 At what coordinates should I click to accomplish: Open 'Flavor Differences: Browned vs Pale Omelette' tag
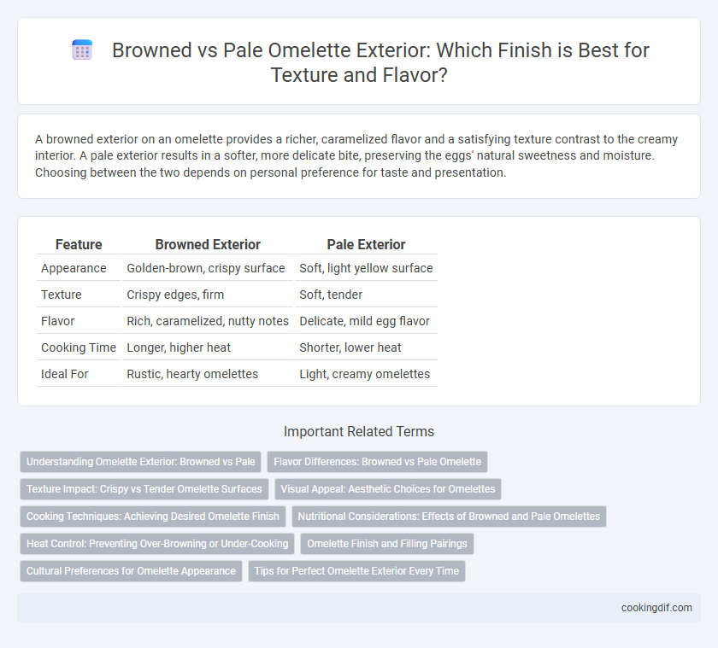point(377,462)
